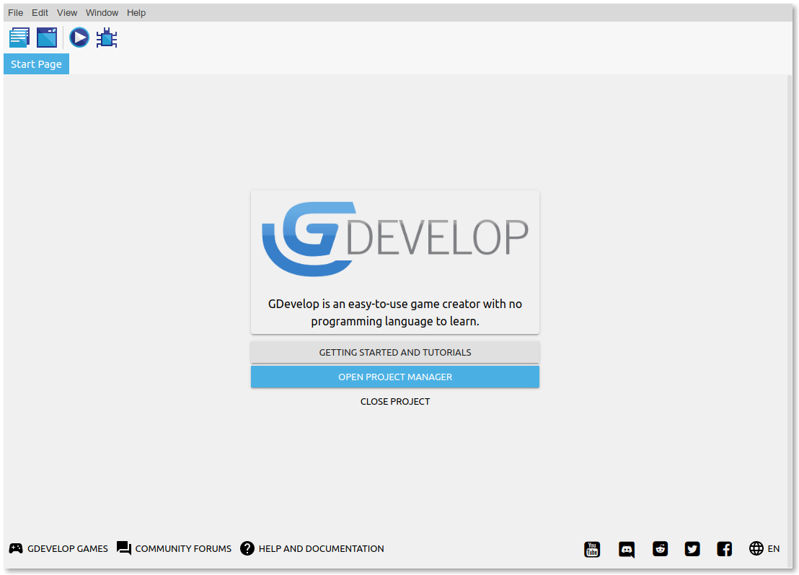Open the GDevelop YouTube channel icon

(592, 549)
